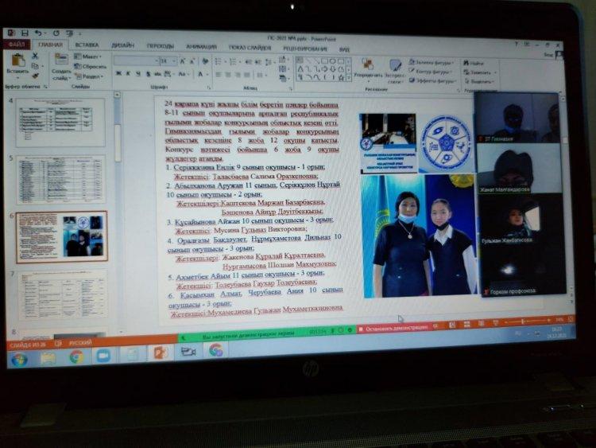Select slide 5 thumbnail in slide panel
The width and height of the screenshot is (596, 448).
(x=61, y=178)
